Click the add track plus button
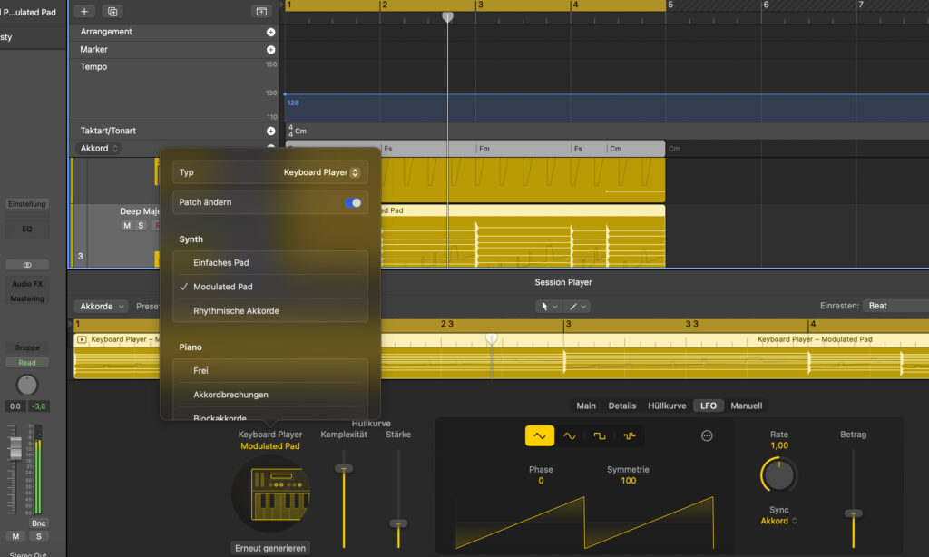Image resolution: width=929 pixels, height=557 pixels. tap(84, 11)
